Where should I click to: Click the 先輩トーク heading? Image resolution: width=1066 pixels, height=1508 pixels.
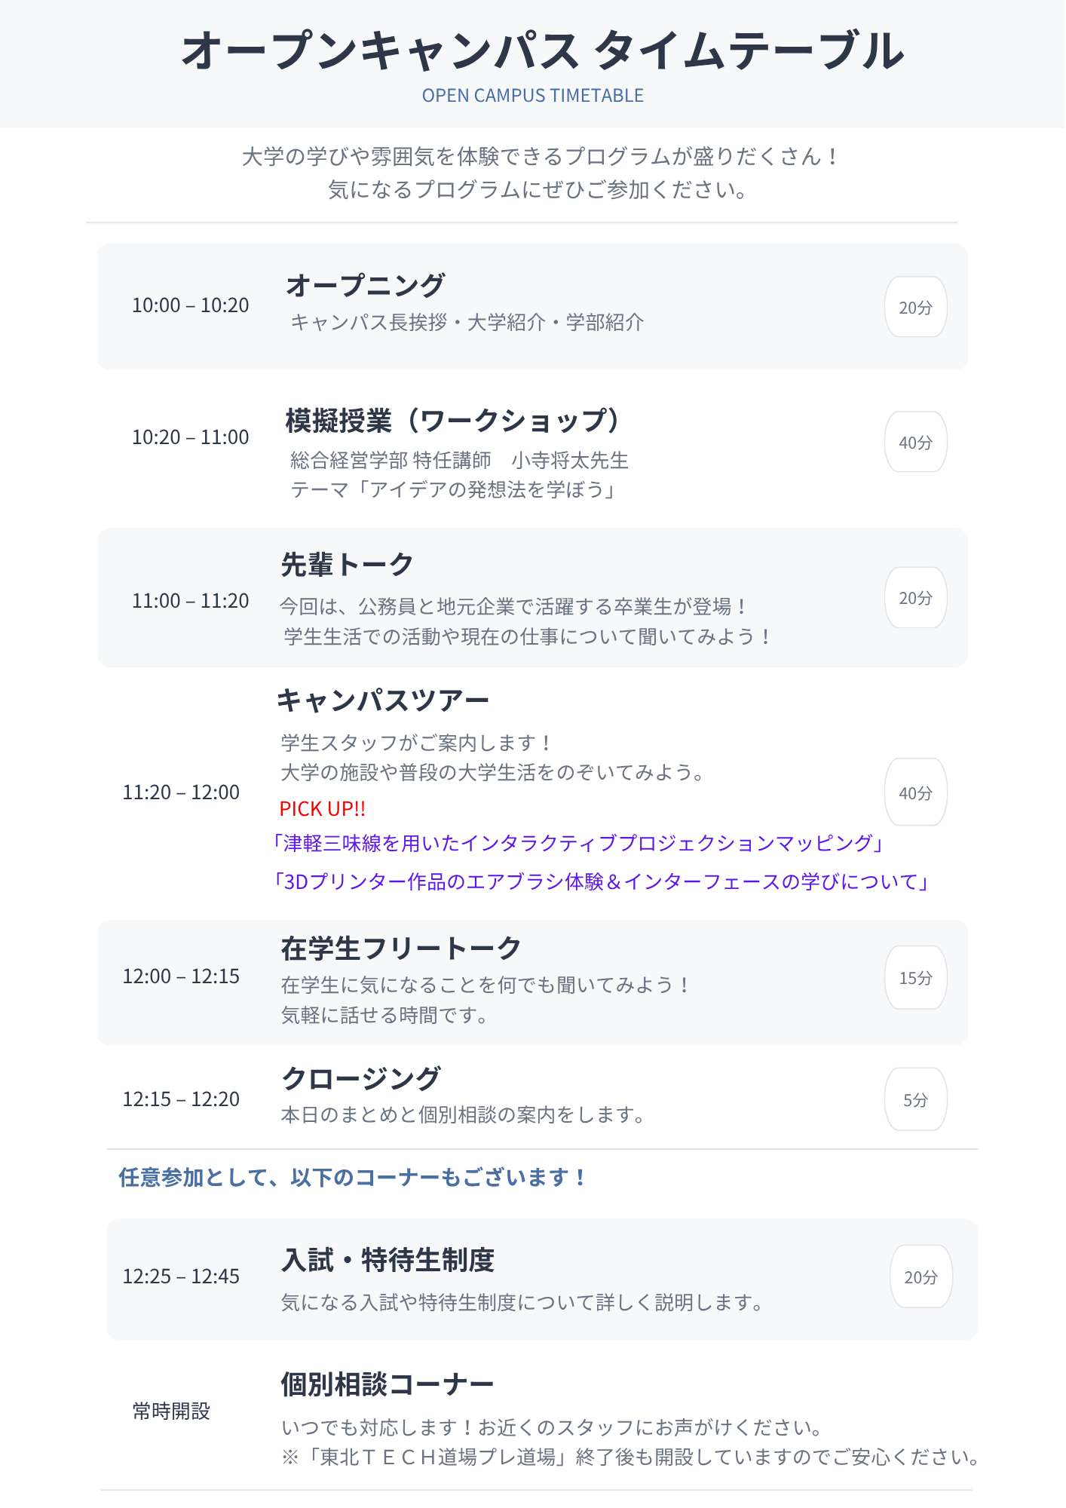(347, 564)
